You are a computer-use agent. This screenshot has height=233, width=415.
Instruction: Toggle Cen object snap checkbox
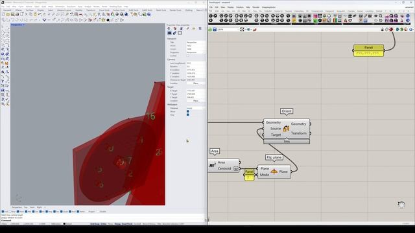(34, 212)
